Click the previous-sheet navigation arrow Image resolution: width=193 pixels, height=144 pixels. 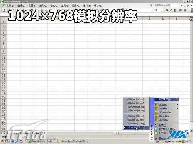(x=5, y=133)
